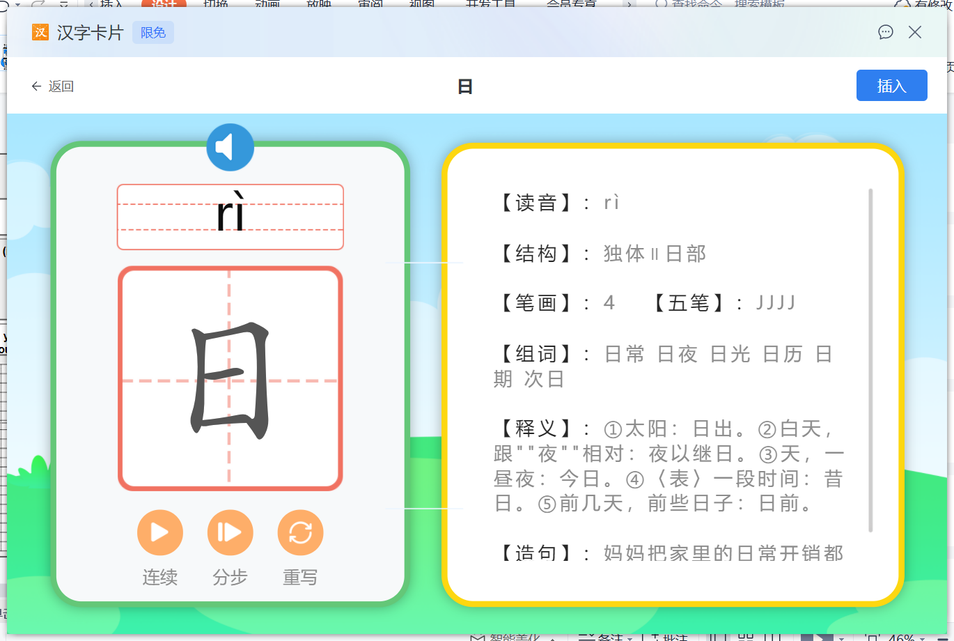This screenshot has height=641, width=954.
Task: Click the orange 汉 app logo
Action: pyautogui.click(x=40, y=32)
